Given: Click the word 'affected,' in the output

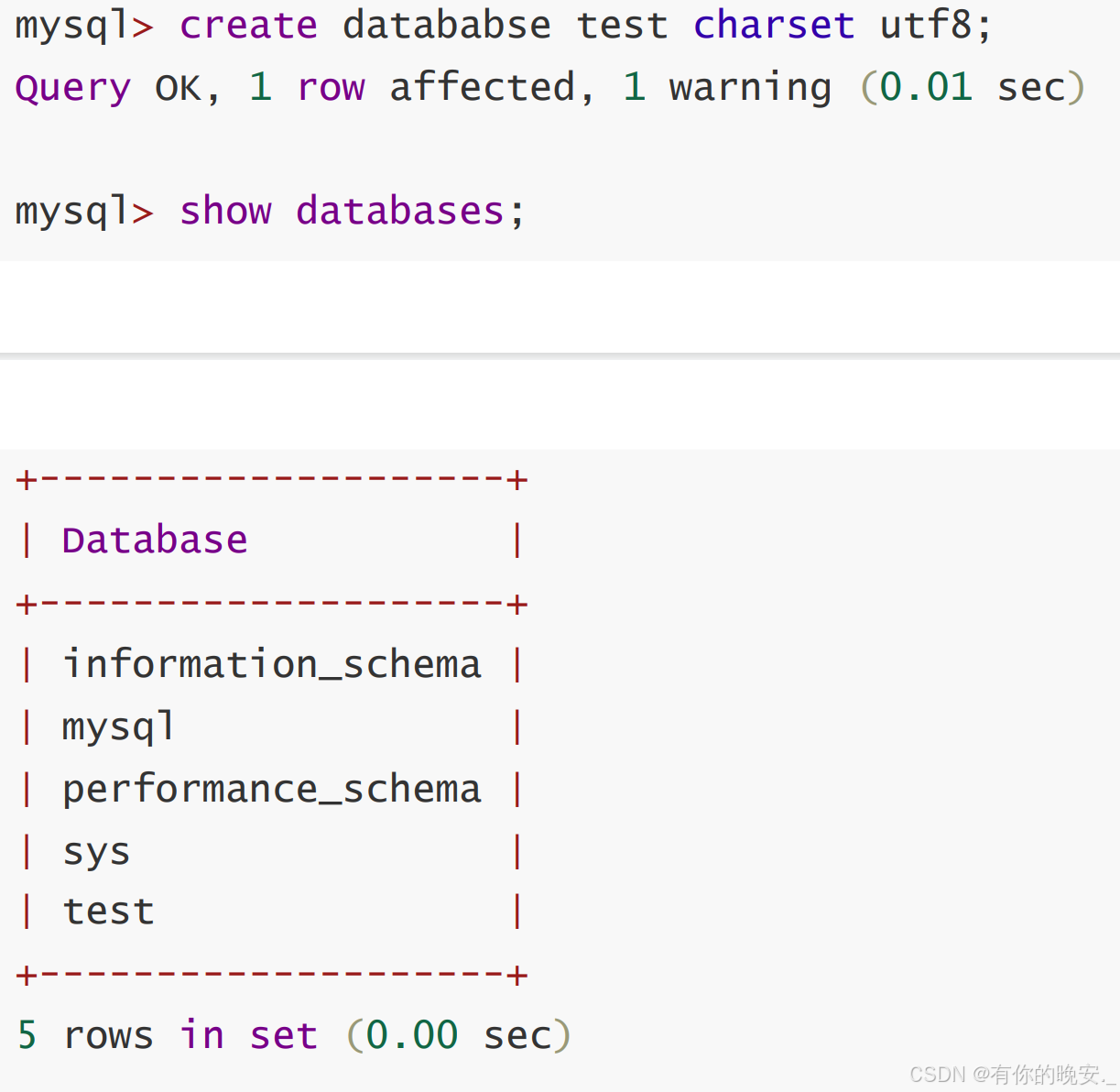Looking at the screenshot, I should tap(492, 88).
